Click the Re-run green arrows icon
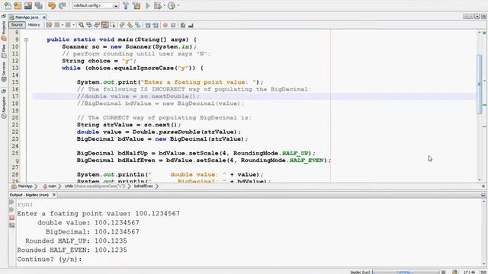Image resolution: width=488 pixels, height=274 pixels. pos(12,202)
